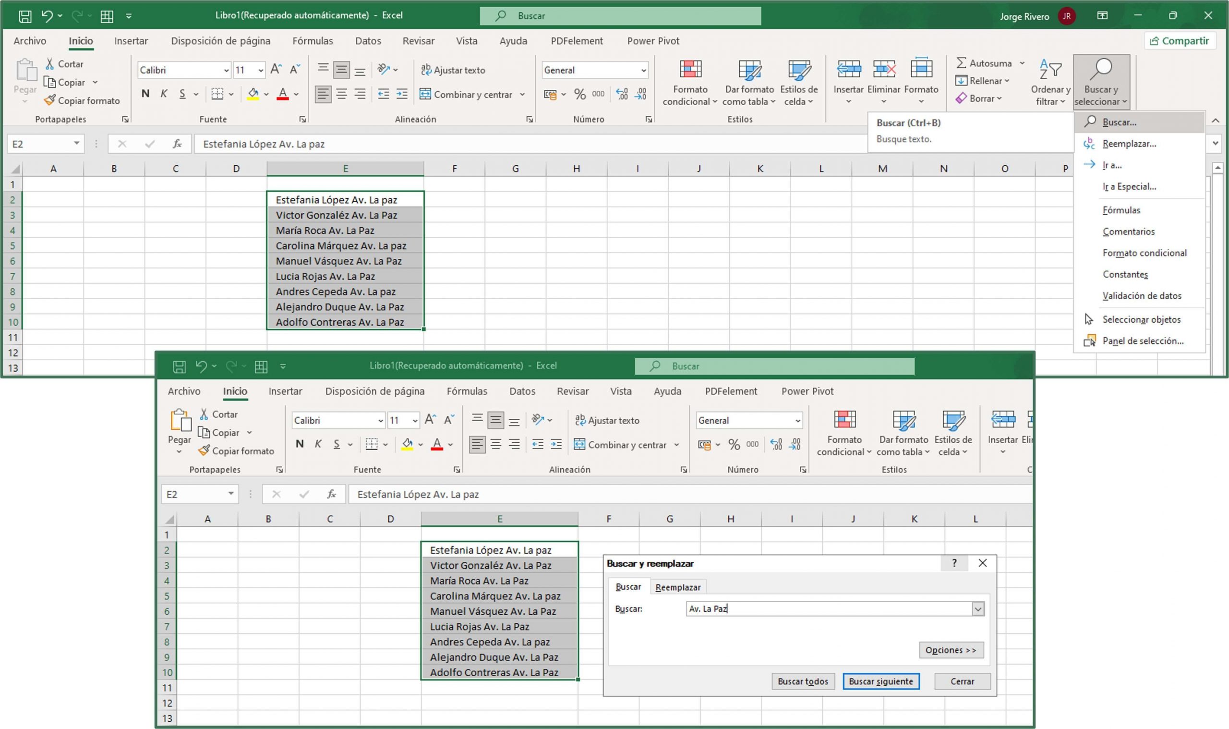Image resolution: width=1229 pixels, height=729 pixels.
Task: Select the Ir a Especial menu option
Action: (x=1129, y=187)
